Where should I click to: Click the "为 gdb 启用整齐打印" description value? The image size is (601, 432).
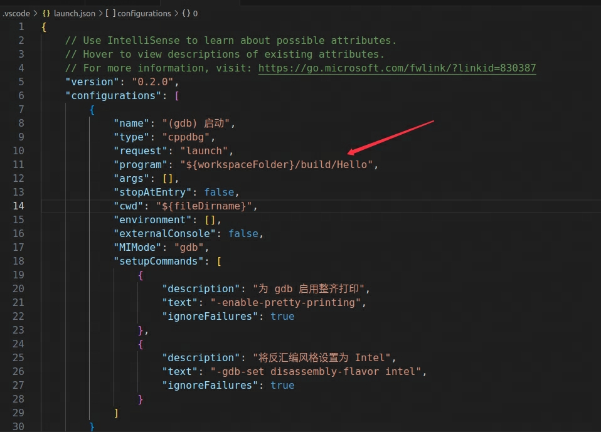[309, 289]
